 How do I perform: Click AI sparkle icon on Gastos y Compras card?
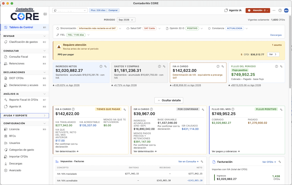(x=164, y=66)
